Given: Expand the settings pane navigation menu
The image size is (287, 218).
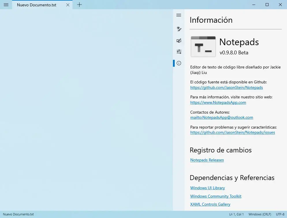Looking at the screenshot, I should coord(179,15).
